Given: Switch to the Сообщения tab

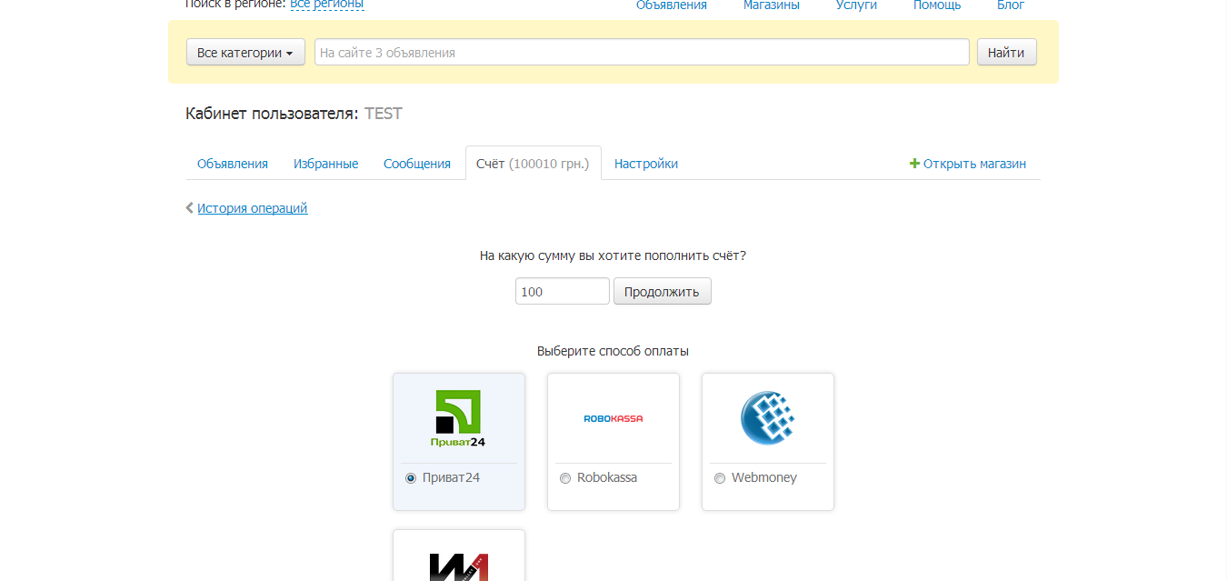Looking at the screenshot, I should pos(417,164).
